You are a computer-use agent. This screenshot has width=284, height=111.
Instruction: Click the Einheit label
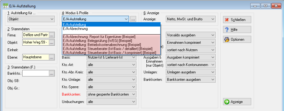[12, 50]
